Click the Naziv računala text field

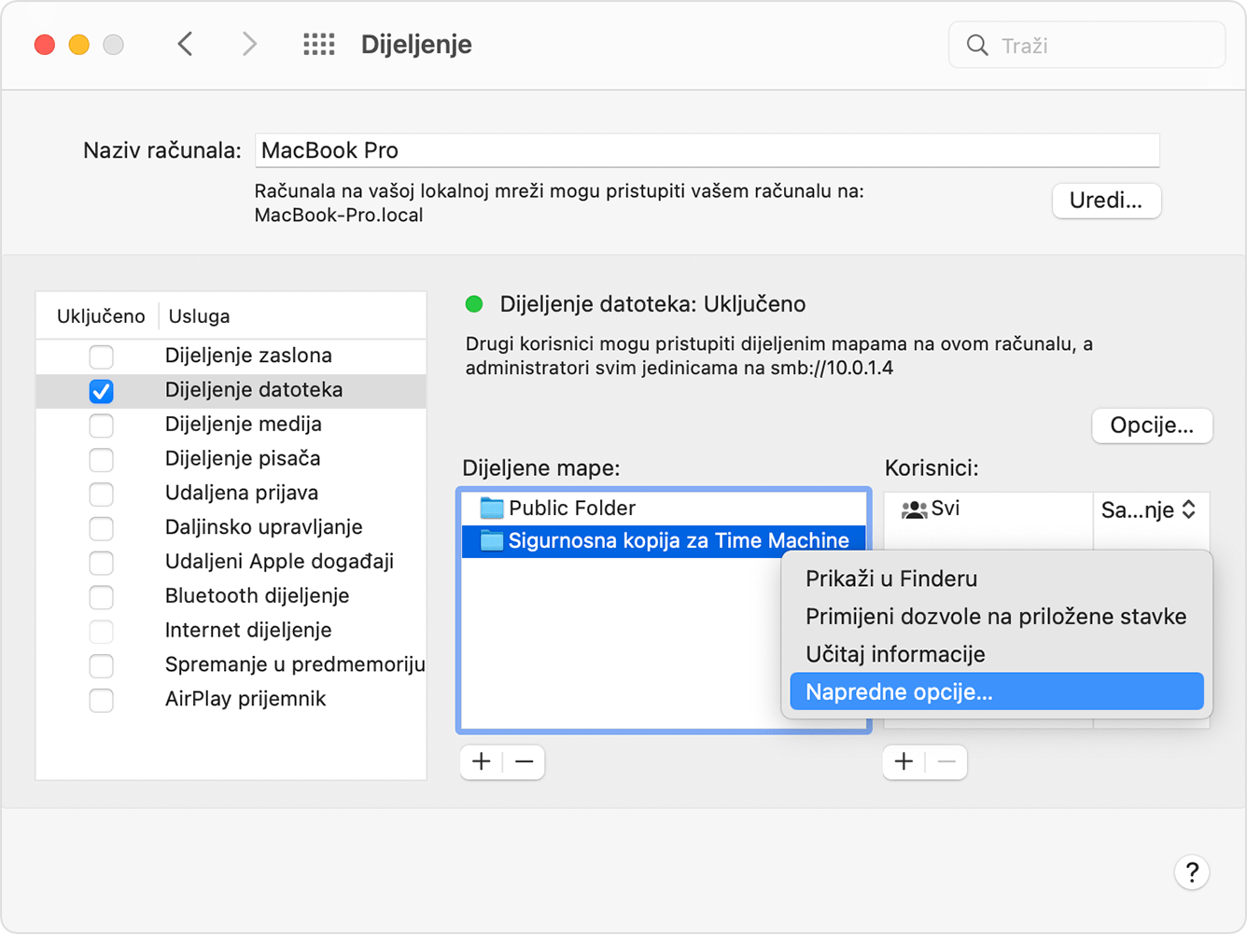click(x=707, y=150)
